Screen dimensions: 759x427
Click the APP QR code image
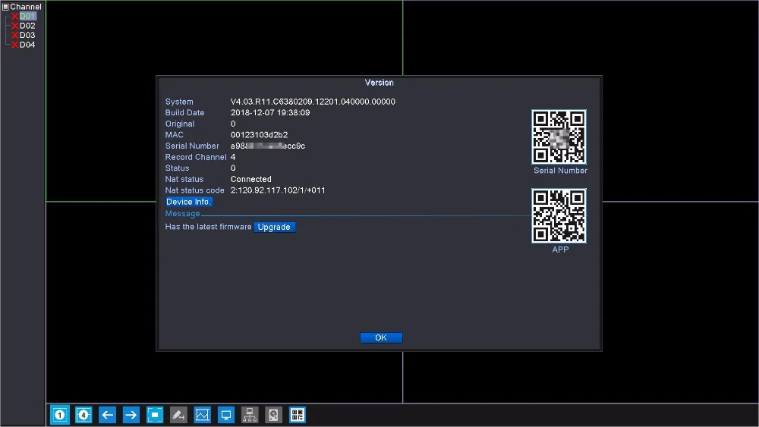click(559, 216)
